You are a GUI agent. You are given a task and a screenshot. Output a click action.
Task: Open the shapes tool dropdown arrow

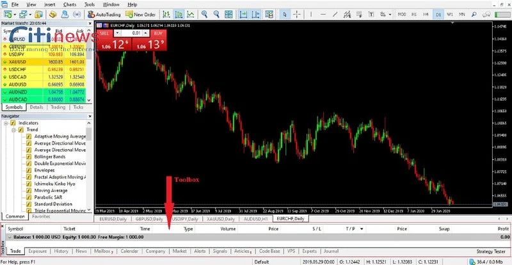click(x=390, y=14)
